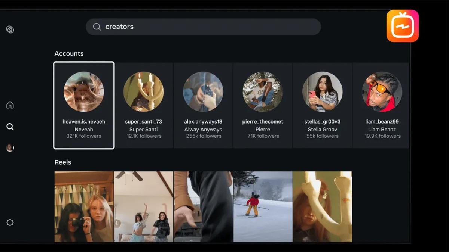Click the Accounts section heading
449x252 pixels.
[x=69, y=53]
